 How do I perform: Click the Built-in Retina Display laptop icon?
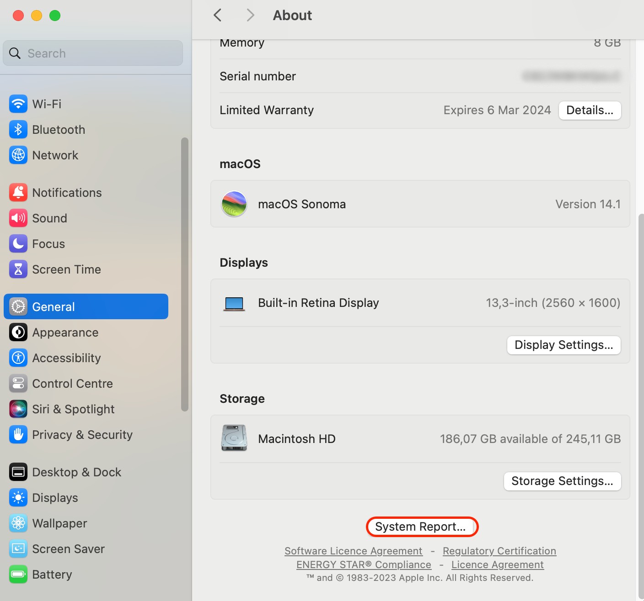pos(234,304)
